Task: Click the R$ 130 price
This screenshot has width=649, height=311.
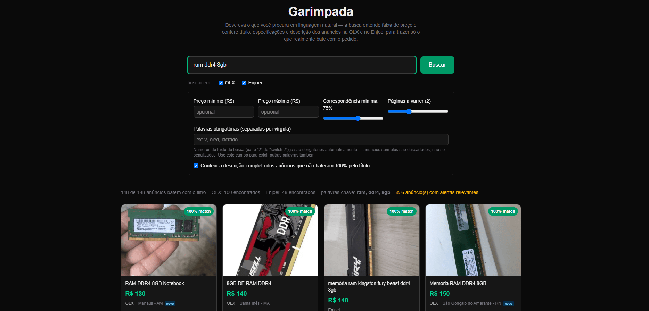Action: pyautogui.click(x=135, y=294)
